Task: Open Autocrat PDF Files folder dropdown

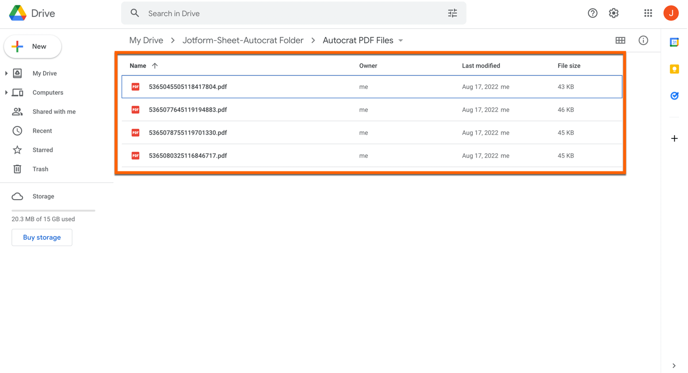Action: (401, 41)
